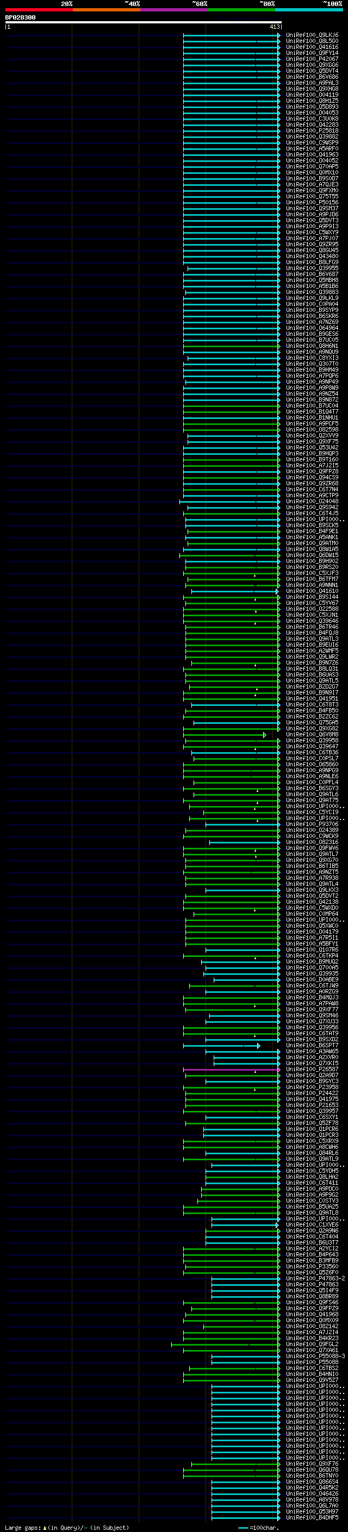
Task: Open hit UniRef100_Q43480
Action: (x=312, y=257)
